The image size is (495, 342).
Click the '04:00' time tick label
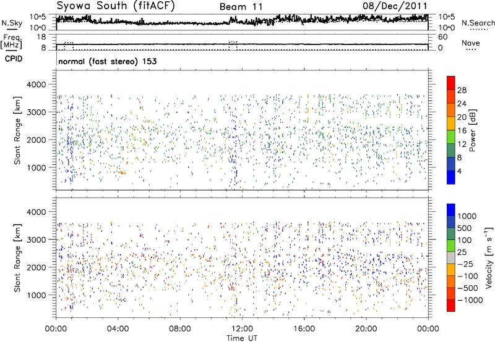pos(118,329)
